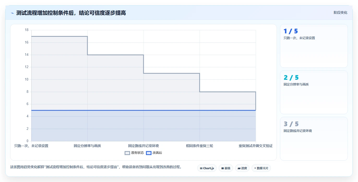The width and height of the screenshot is (358, 182).
Task: Click the y-axis value 18
Action: pyautogui.click(x=27, y=30)
